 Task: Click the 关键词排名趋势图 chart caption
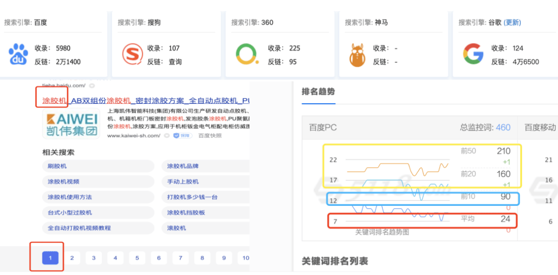click(x=382, y=232)
